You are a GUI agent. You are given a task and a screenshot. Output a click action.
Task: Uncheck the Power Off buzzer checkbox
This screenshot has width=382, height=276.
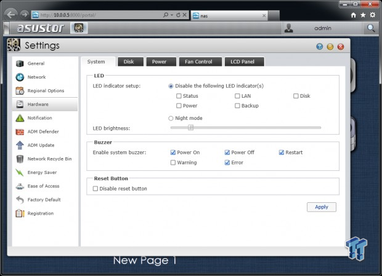[x=227, y=152]
